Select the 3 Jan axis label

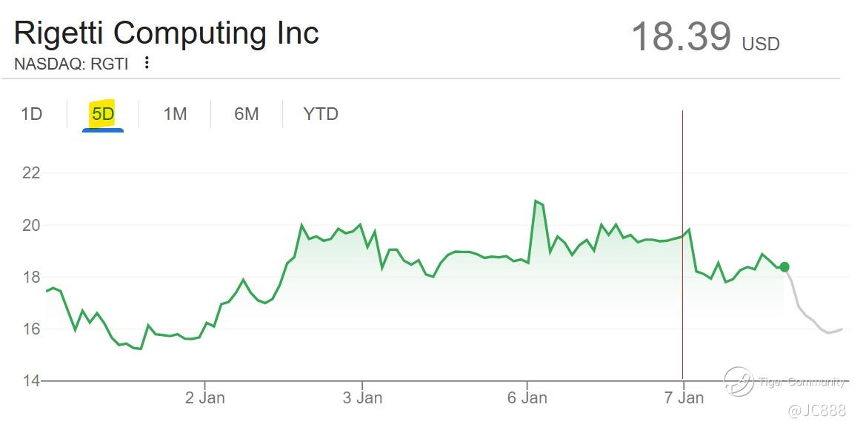tap(363, 397)
